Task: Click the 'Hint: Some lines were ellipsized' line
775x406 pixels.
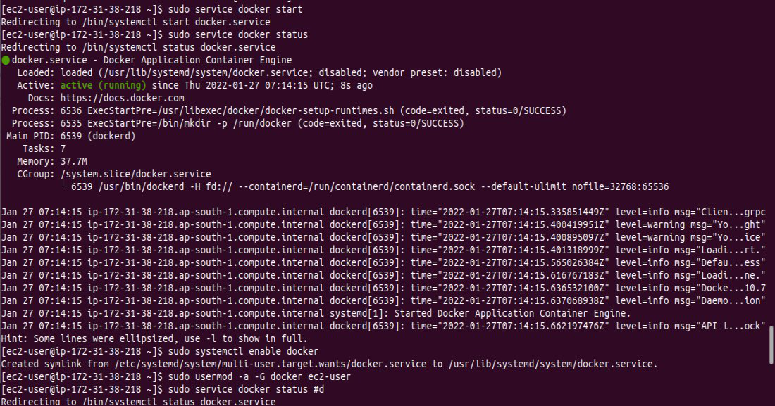Action: coord(154,338)
